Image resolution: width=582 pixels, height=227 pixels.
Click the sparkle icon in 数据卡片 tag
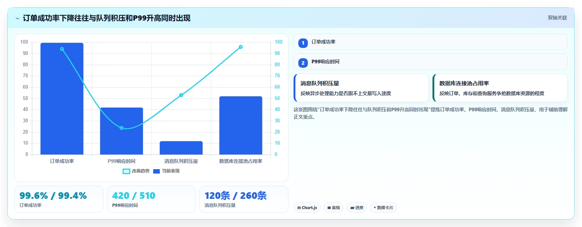[375, 208]
